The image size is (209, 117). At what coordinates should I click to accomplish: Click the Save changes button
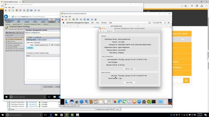click(48, 87)
